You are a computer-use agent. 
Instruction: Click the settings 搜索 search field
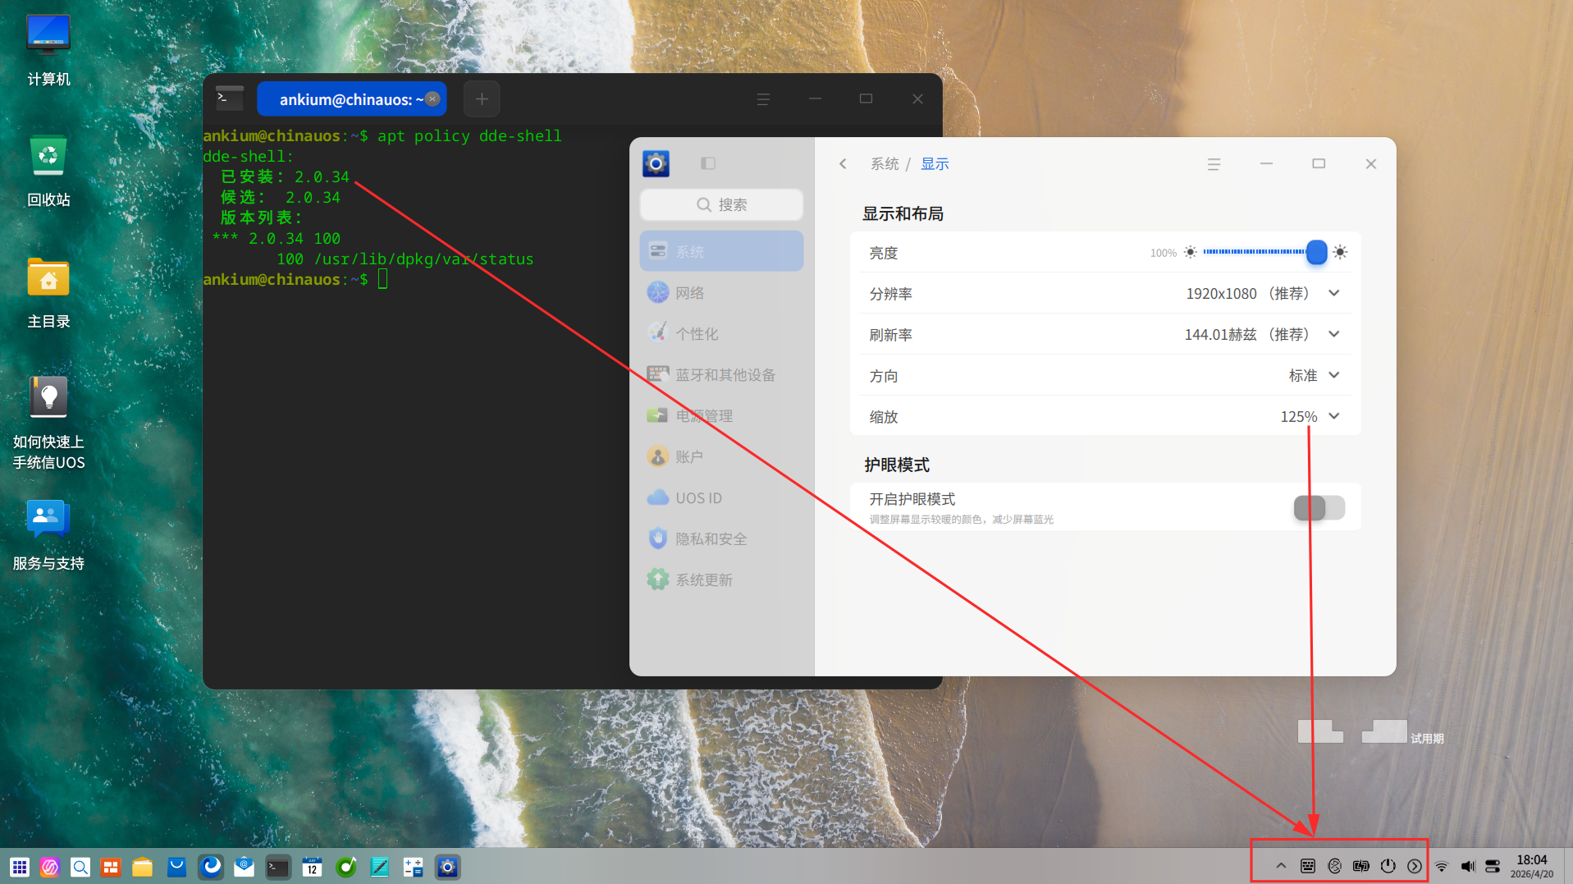[721, 204]
